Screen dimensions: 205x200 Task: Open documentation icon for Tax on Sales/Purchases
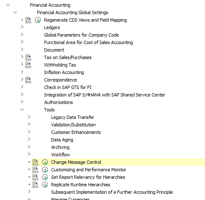28,57
